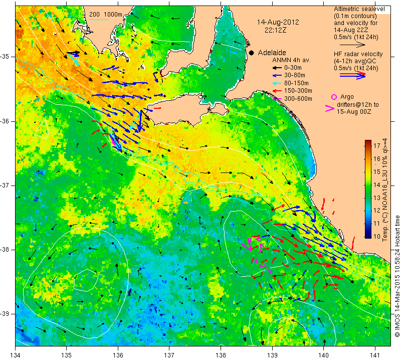The image size is (401, 361).
Task: Click the 141 longitude axis label
Action: click(375, 355)
